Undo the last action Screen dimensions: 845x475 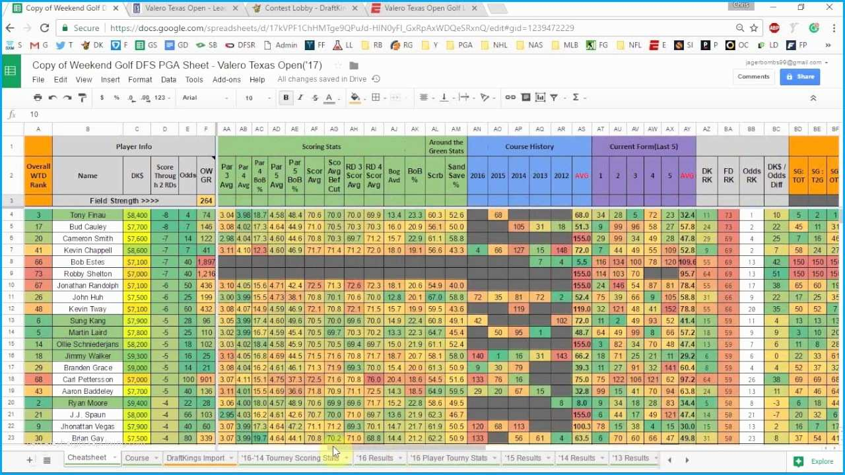(53, 98)
